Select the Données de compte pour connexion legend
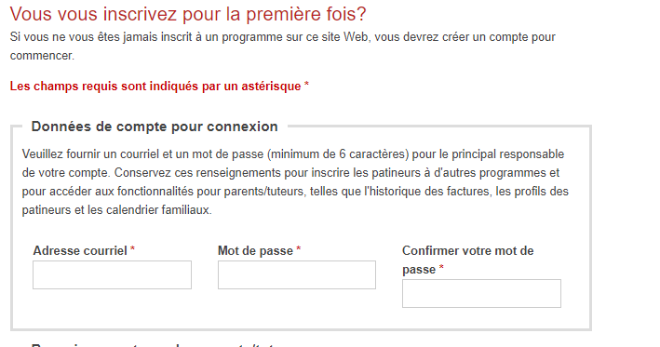660x347 pixels. (155, 127)
